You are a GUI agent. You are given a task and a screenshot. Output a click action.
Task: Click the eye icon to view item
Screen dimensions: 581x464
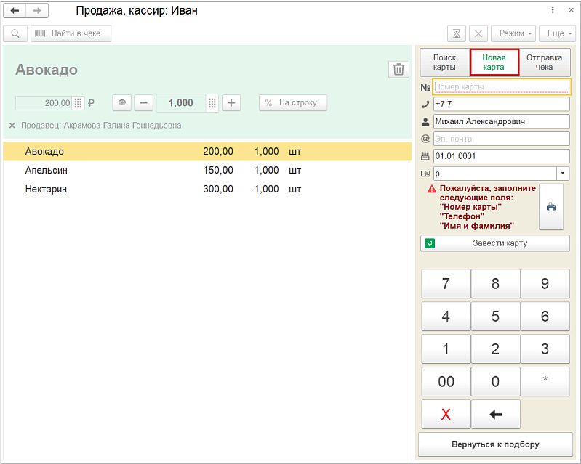pyautogui.click(x=122, y=102)
